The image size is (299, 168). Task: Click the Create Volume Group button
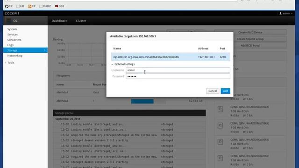point(250,39)
